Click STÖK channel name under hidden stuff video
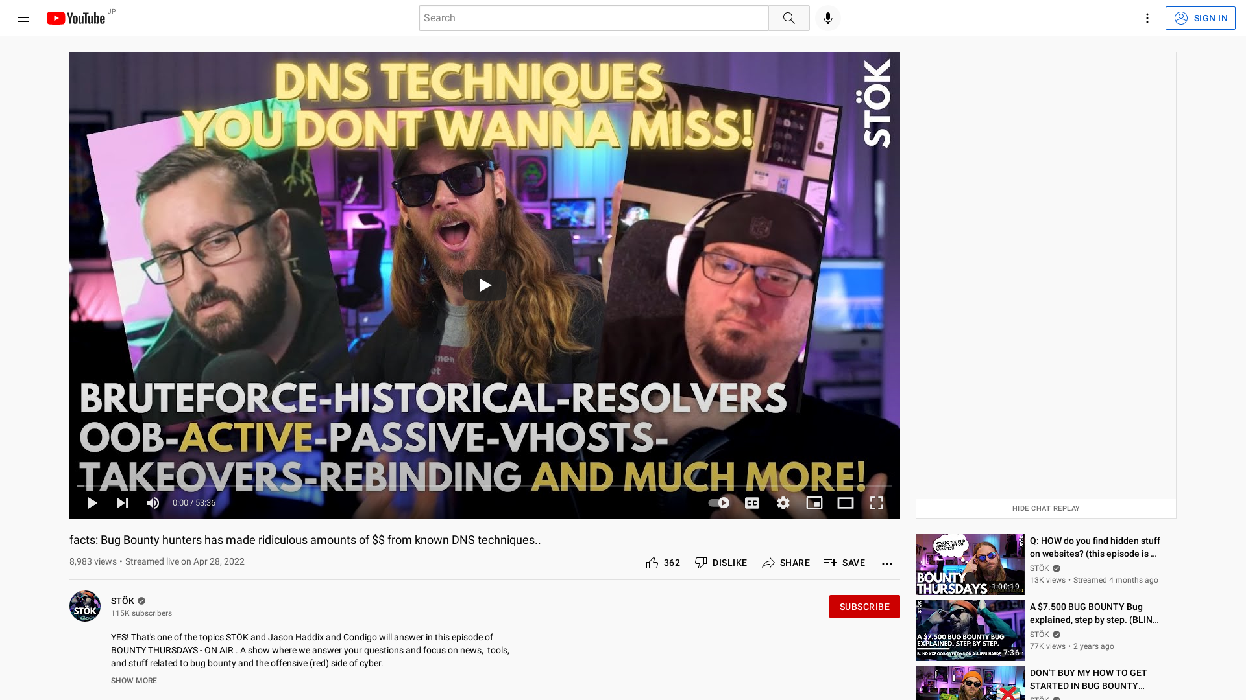The height and width of the screenshot is (700, 1246). 1039,568
